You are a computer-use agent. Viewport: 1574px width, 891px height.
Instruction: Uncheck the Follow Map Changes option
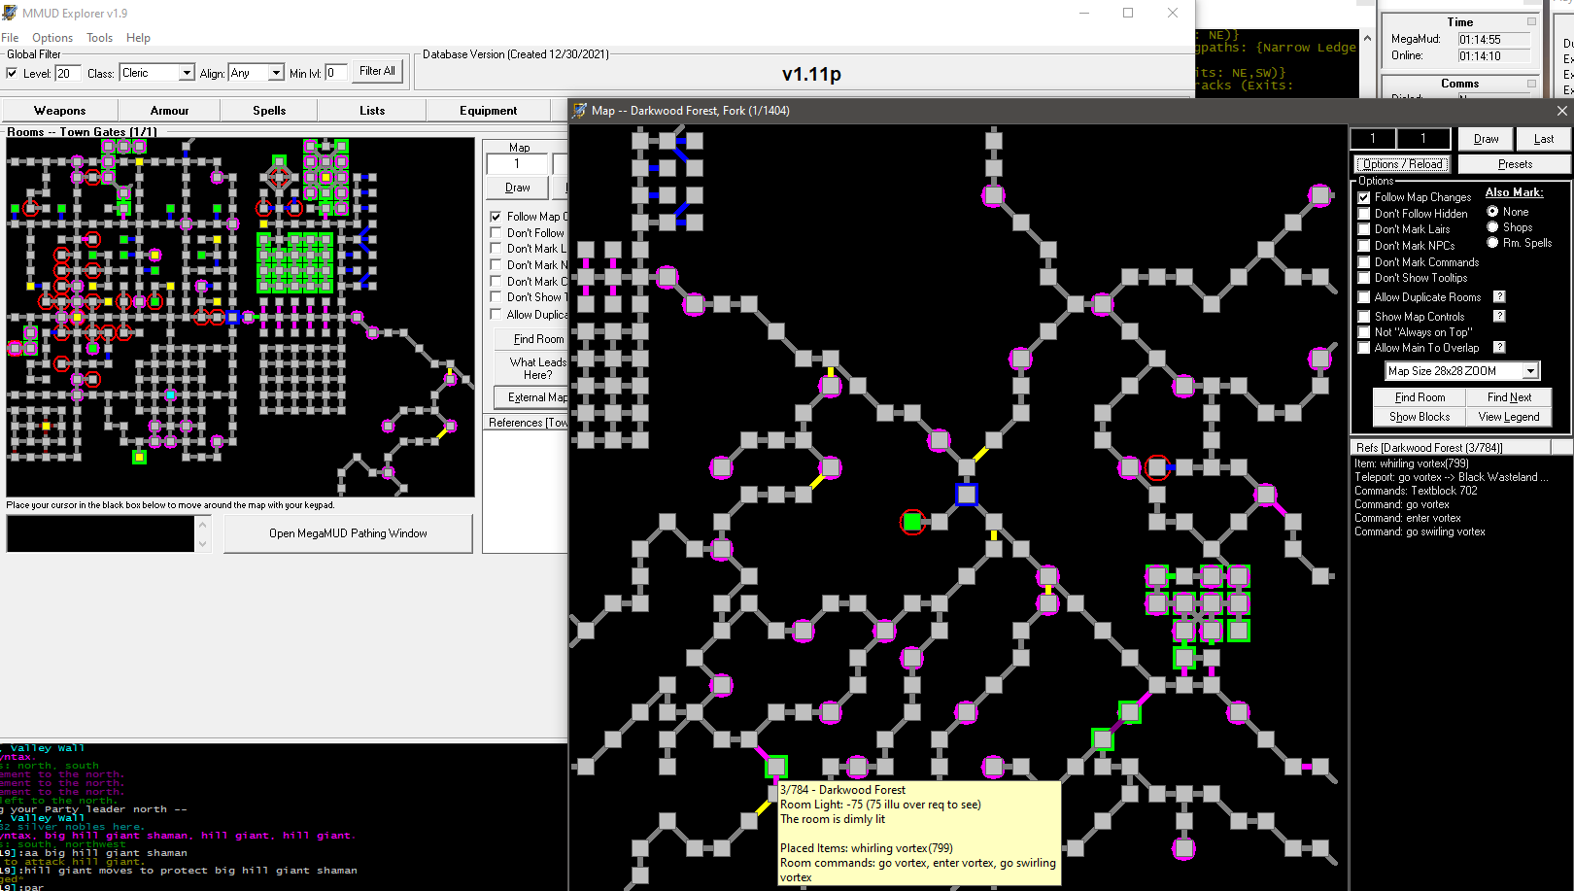[x=1364, y=197]
